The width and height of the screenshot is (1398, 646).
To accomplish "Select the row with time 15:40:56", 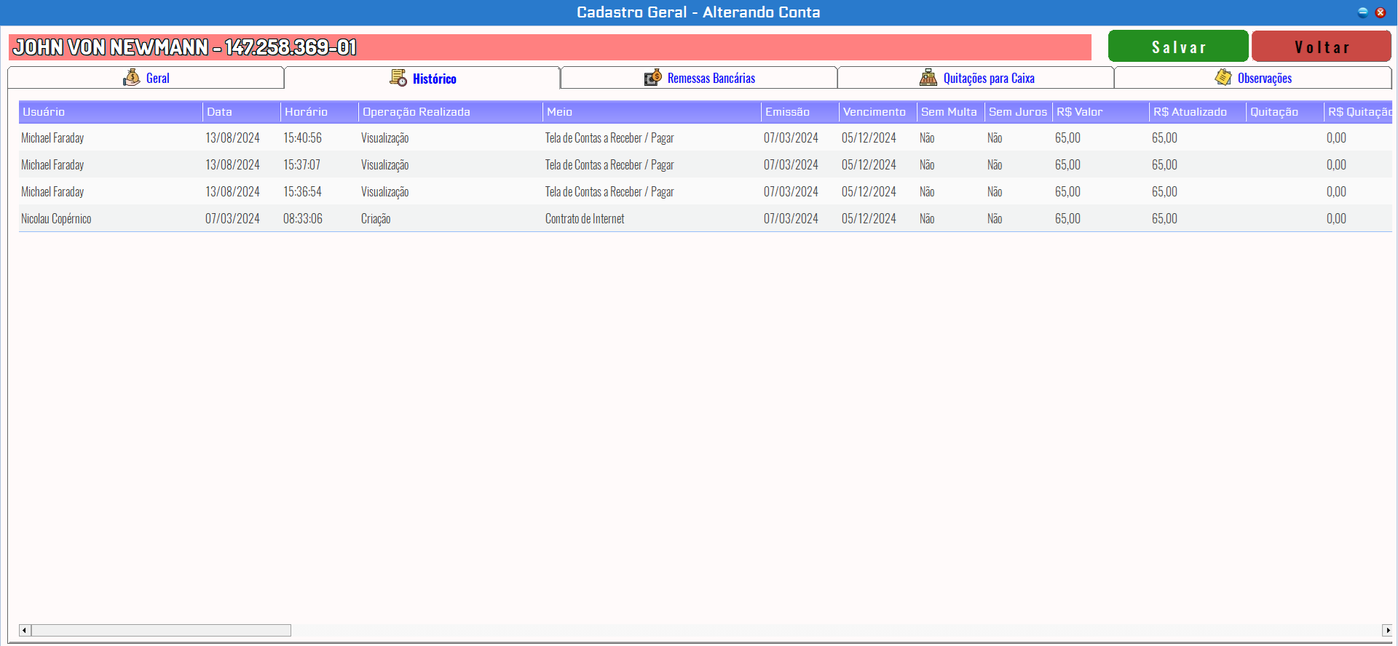I will [705, 137].
